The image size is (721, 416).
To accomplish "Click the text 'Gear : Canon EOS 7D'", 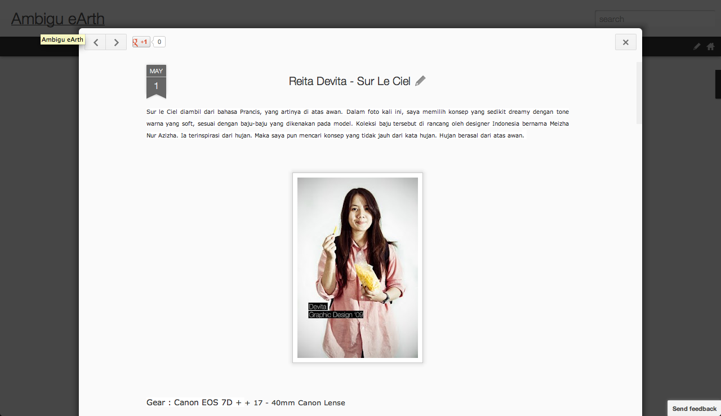I will [x=189, y=402].
